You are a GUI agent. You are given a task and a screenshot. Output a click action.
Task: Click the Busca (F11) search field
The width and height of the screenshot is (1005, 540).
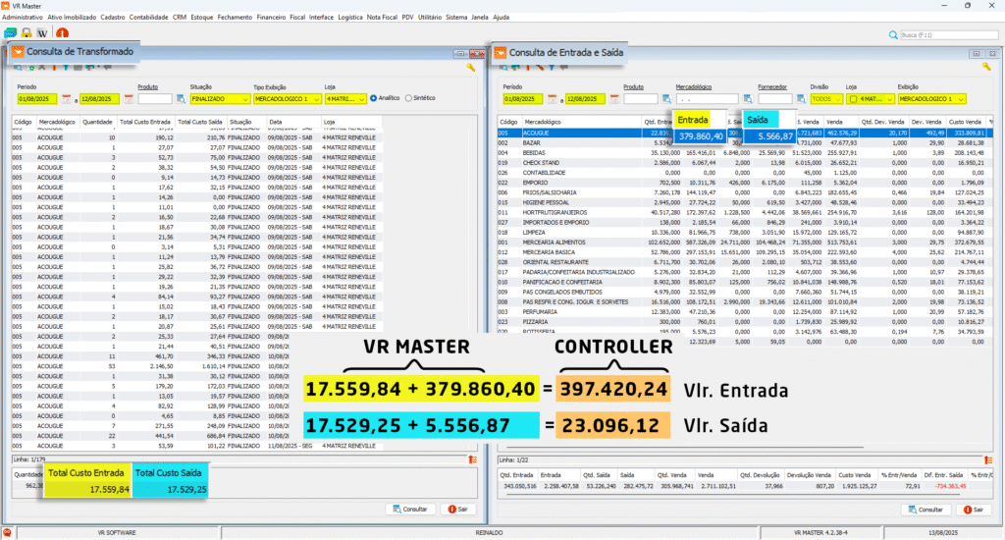coord(949,35)
